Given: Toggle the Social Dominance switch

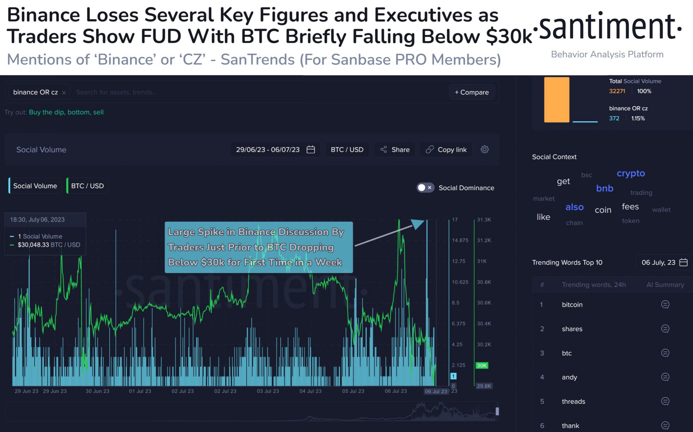Looking at the screenshot, I should (425, 188).
